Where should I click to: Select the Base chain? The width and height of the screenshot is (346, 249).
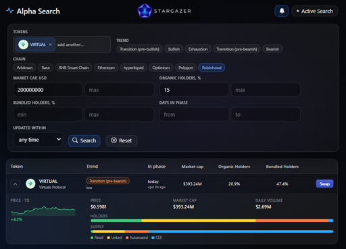pyautogui.click(x=46, y=67)
